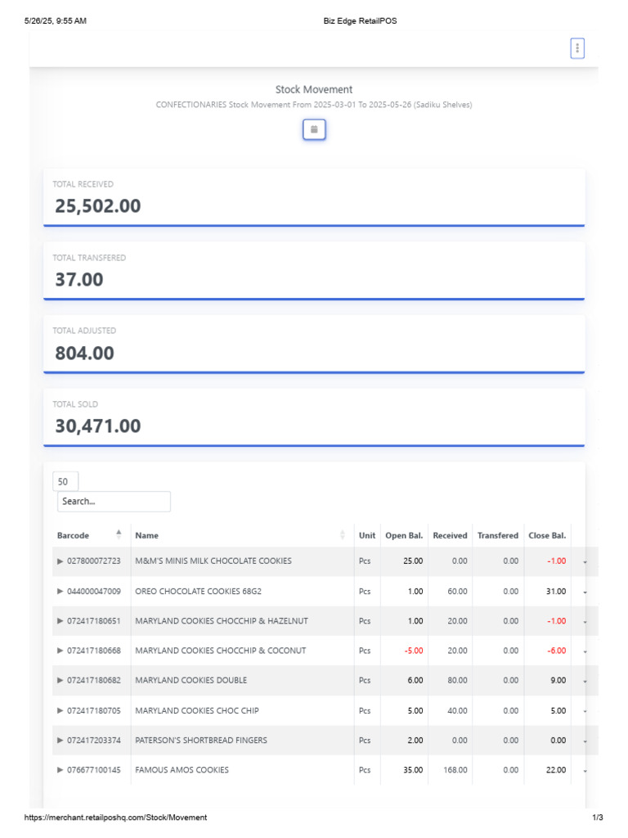Image resolution: width=628 pixels, height=838 pixels.
Task: Click the merchant.retailposhq.com Stock/Movement URL
Action: click(x=115, y=818)
